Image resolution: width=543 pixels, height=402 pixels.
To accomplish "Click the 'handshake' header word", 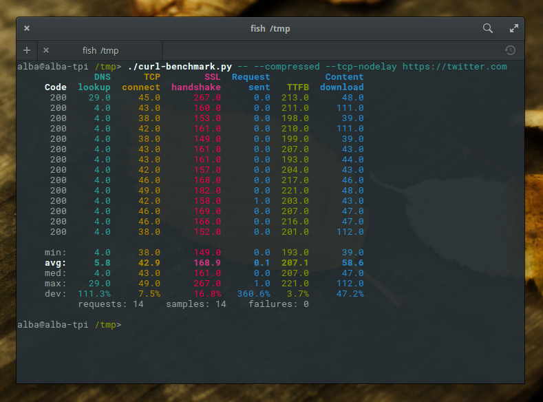I will click(x=196, y=87).
